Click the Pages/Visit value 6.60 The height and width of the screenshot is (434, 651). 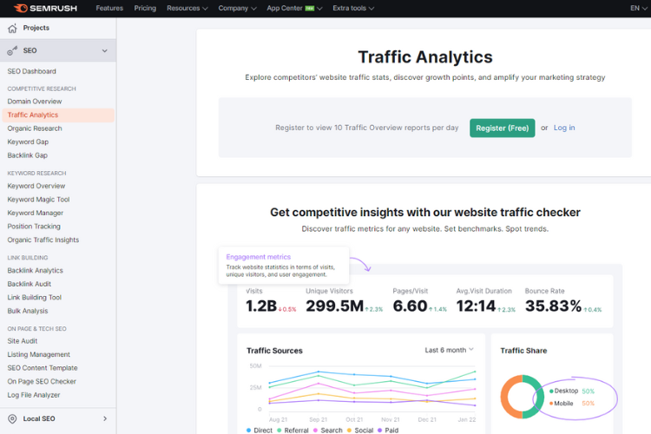(410, 306)
